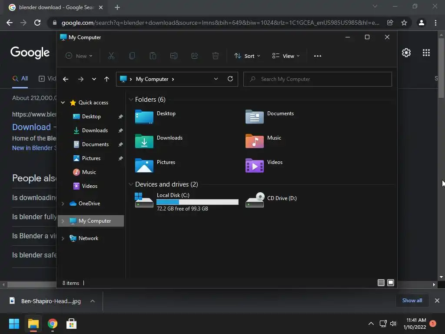Click the Chrome share page icon in address bar
This screenshot has height=334, width=445.
point(390,23)
